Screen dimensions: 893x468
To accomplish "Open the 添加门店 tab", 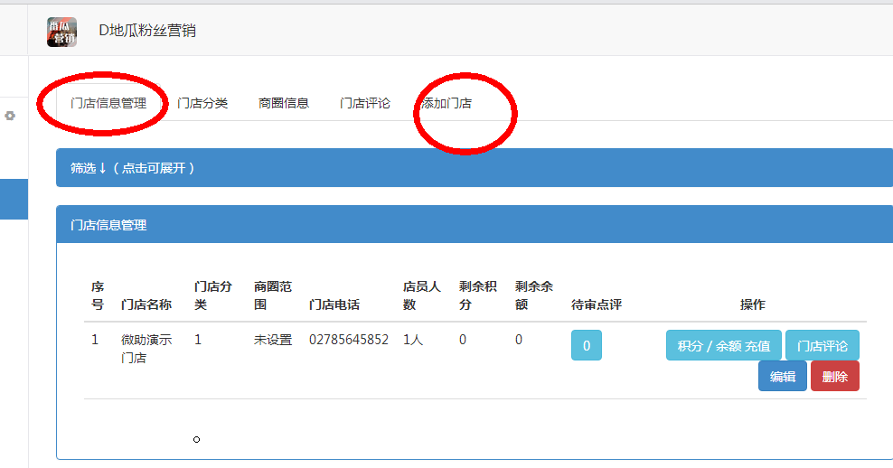I will pyautogui.click(x=446, y=103).
